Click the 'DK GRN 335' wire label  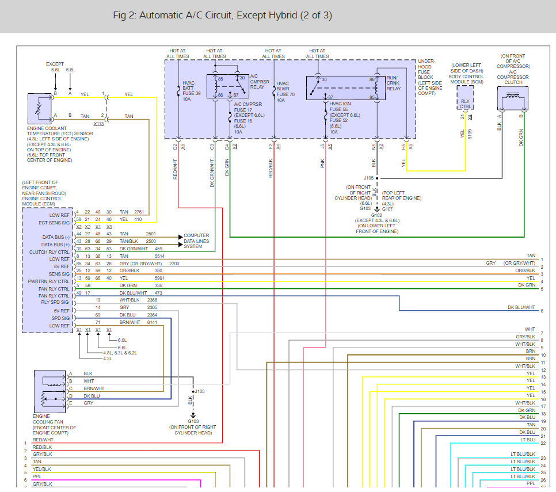(x=141, y=285)
